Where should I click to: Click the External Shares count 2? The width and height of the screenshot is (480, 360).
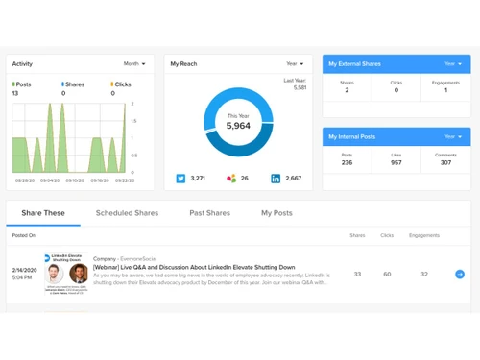[x=347, y=90]
